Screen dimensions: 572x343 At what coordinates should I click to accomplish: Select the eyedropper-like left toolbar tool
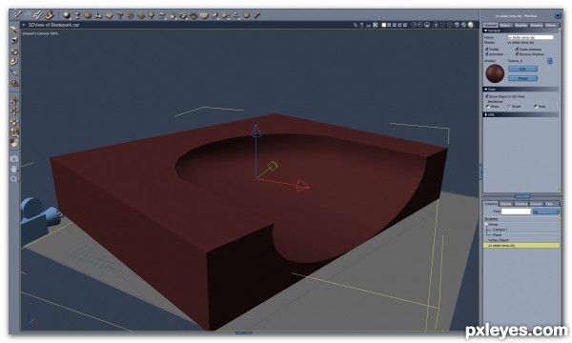(14, 72)
